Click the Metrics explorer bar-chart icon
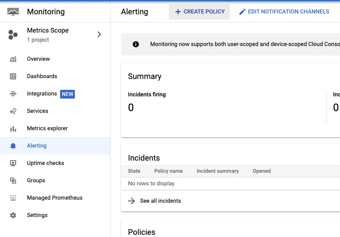 pyautogui.click(x=13, y=128)
